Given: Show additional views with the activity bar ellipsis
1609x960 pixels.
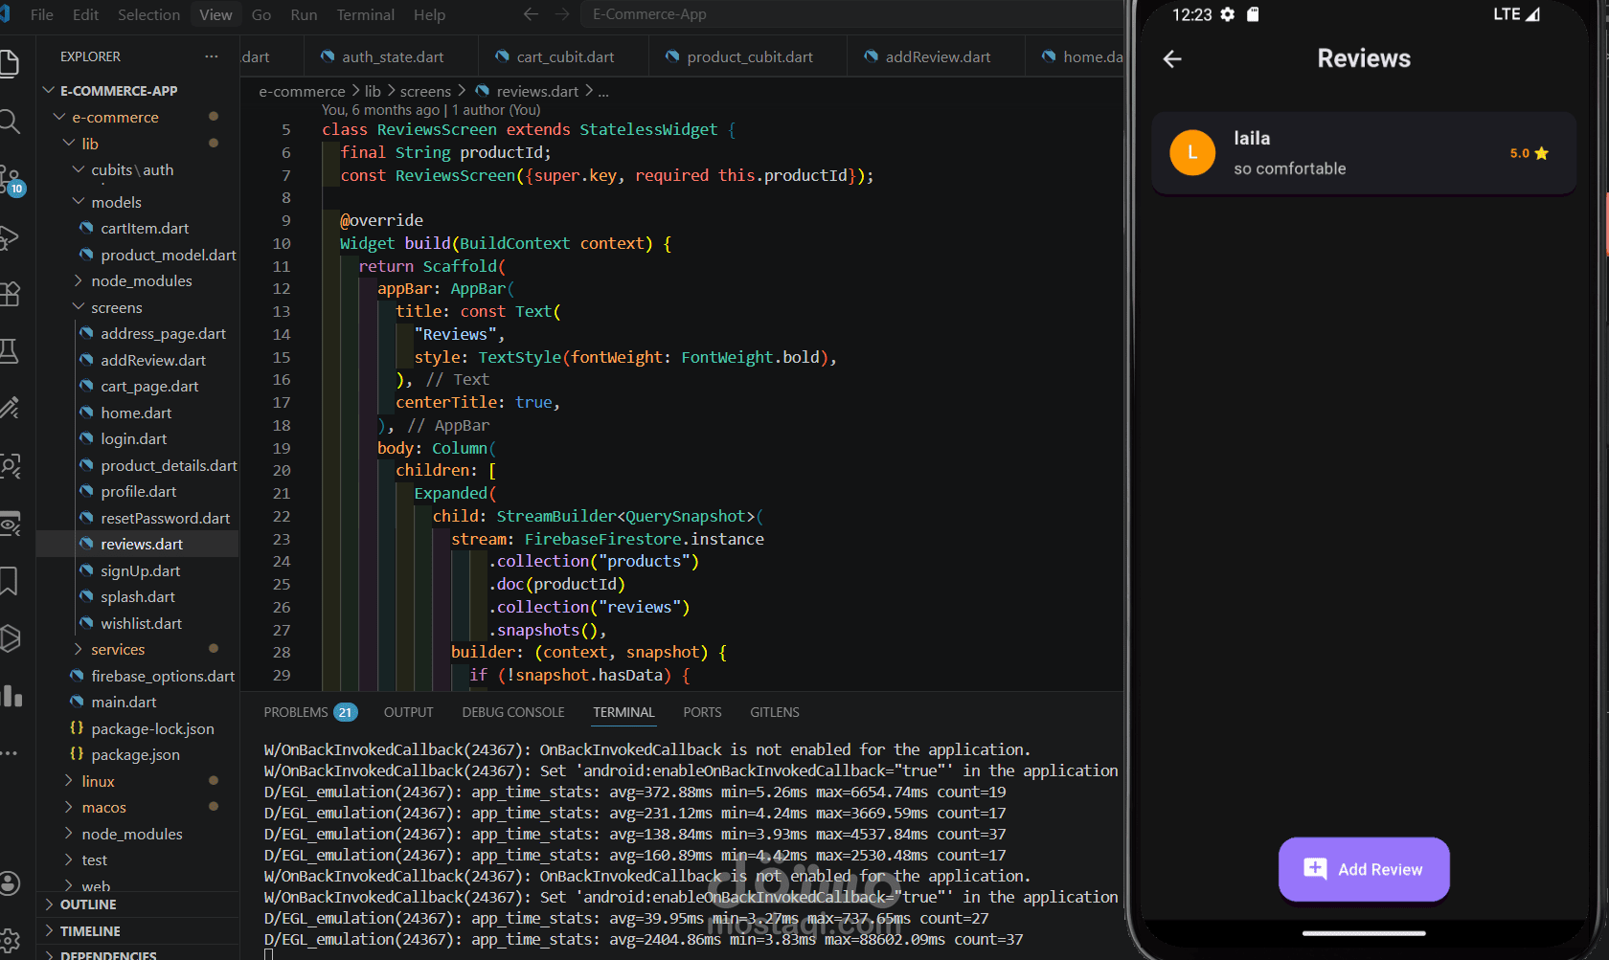Looking at the screenshot, I should 8,753.
